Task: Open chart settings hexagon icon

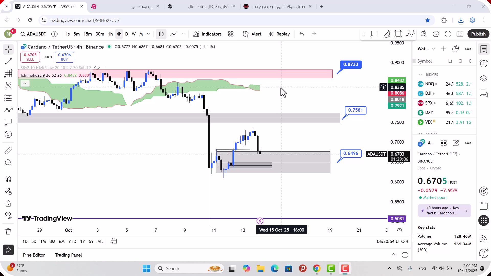Action: [436, 34]
